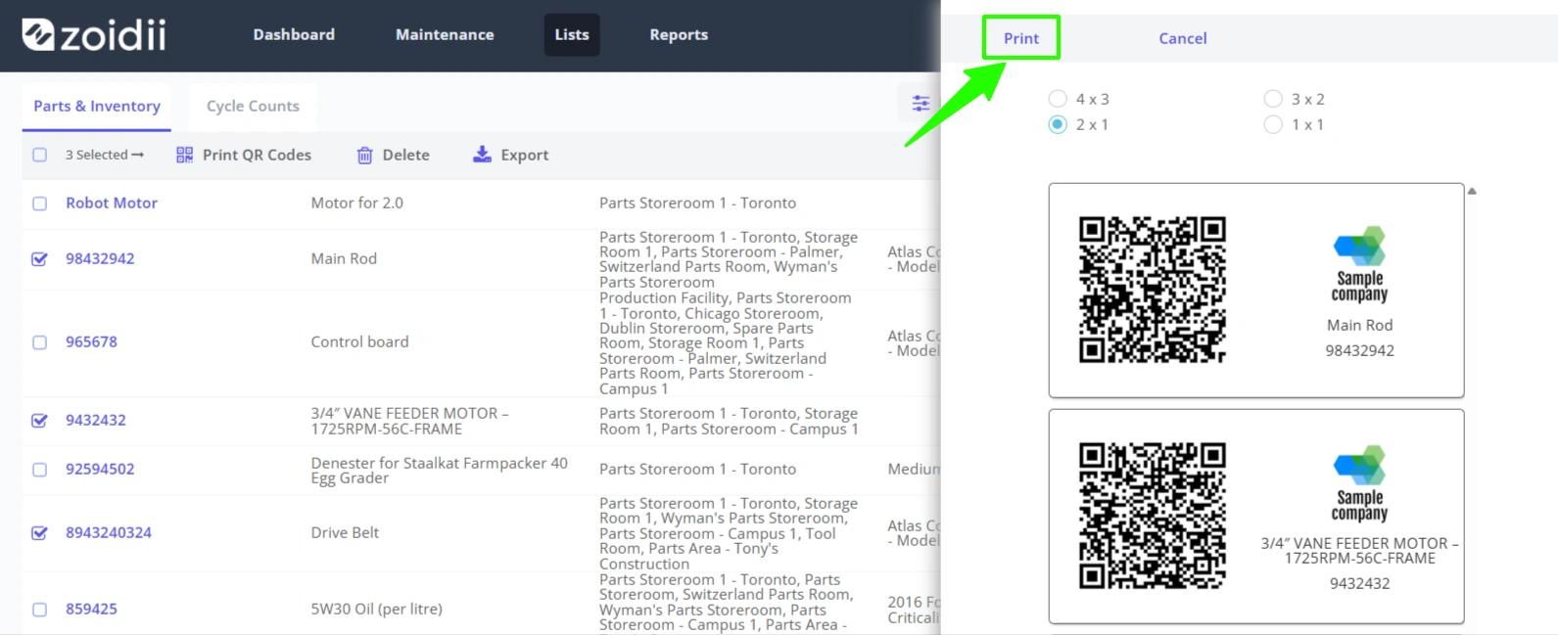Select the 3 x 2 label layout
The image size is (1558, 635).
coord(1273,99)
